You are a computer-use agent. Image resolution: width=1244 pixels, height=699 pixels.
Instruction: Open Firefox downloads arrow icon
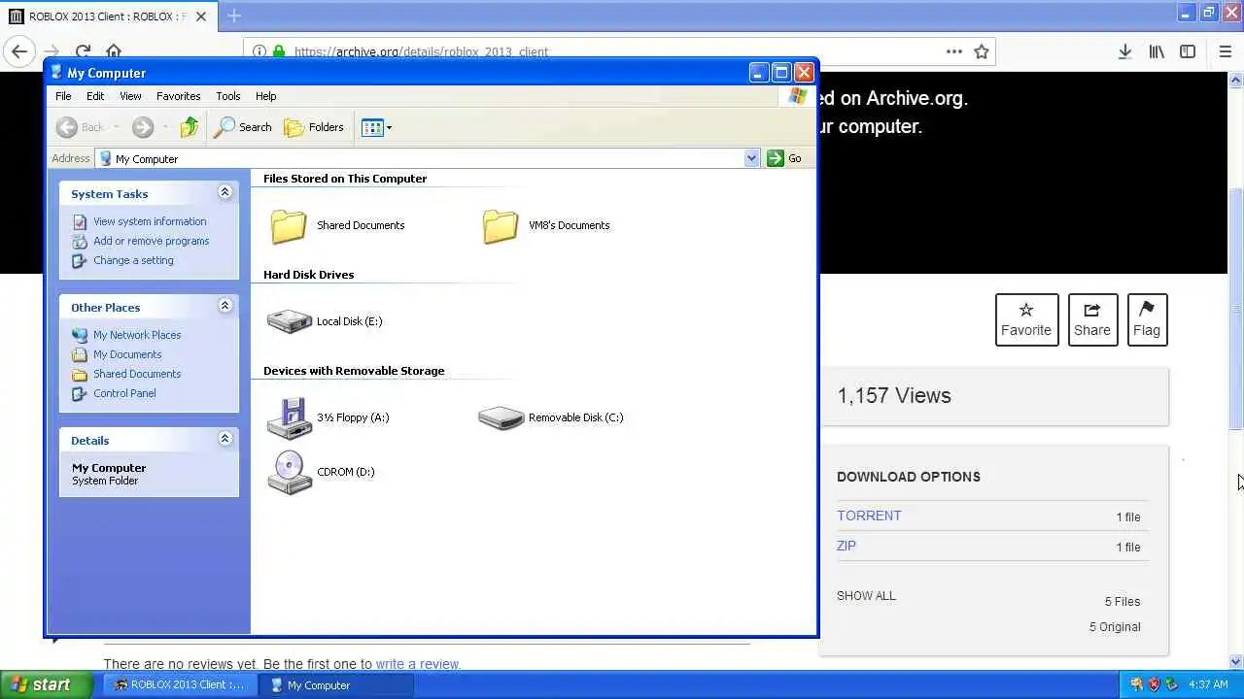point(1124,51)
